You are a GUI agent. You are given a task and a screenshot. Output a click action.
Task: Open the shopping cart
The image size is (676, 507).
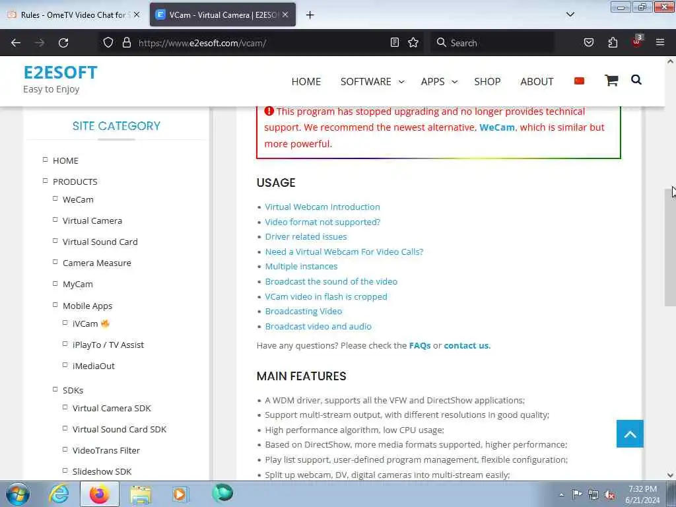pyautogui.click(x=611, y=80)
